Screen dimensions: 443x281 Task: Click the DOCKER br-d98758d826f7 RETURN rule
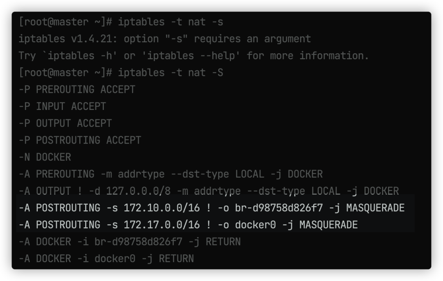coord(130,242)
